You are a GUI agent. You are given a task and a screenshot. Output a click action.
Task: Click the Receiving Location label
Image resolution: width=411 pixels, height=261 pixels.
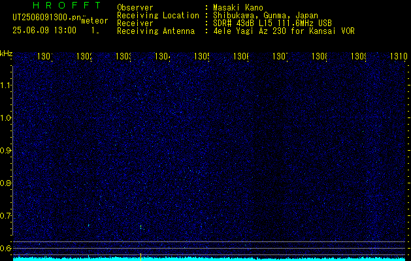pyautogui.click(x=158, y=16)
